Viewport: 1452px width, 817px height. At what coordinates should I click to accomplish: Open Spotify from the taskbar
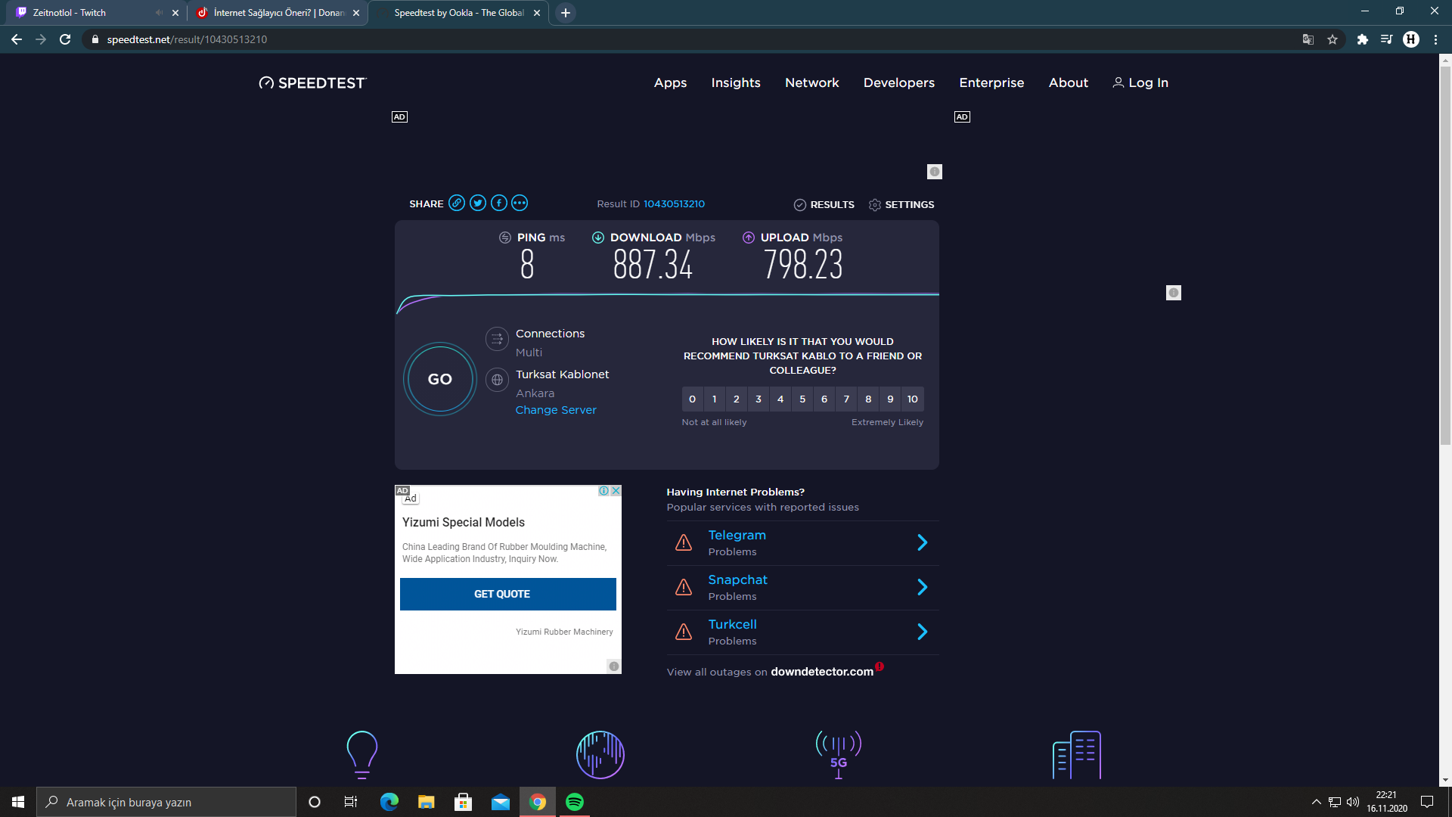(x=575, y=802)
